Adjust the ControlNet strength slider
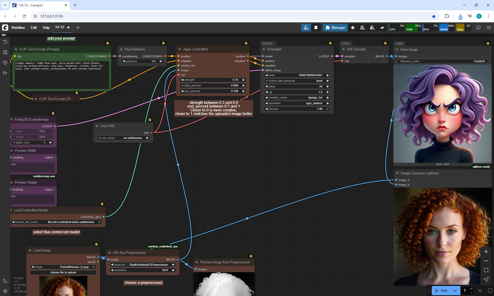This screenshot has width=494, height=296. (x=213, y=80)
